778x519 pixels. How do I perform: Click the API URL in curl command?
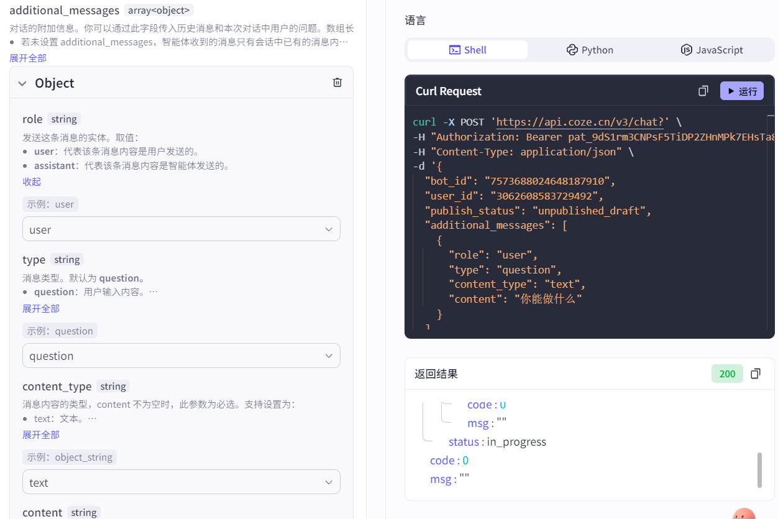click(580, 122)
